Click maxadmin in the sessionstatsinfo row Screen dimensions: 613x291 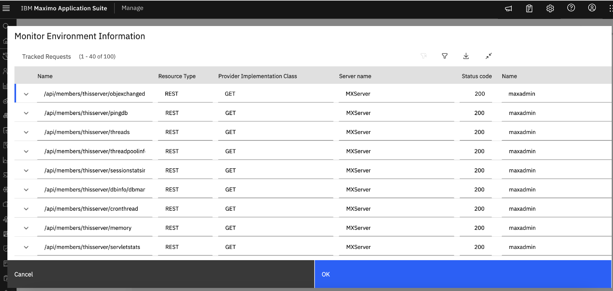522,171
